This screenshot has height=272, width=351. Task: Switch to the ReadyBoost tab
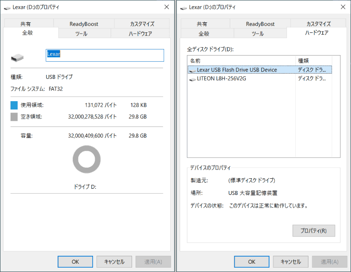[x=84, y=24]
